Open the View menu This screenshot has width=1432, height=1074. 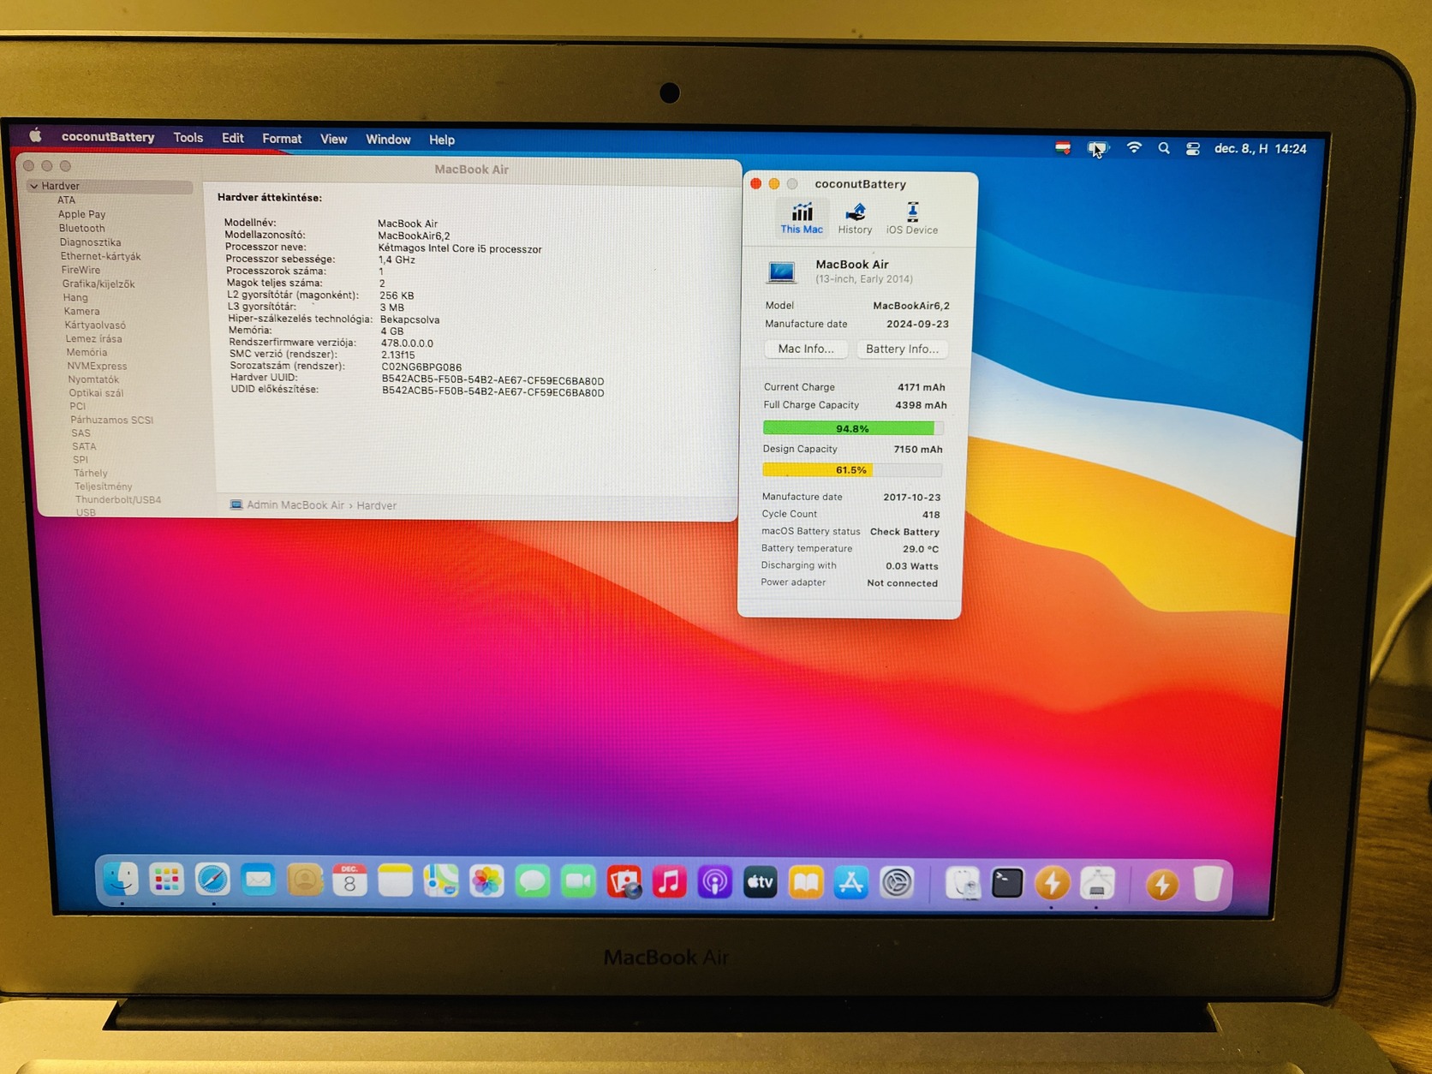334,139
